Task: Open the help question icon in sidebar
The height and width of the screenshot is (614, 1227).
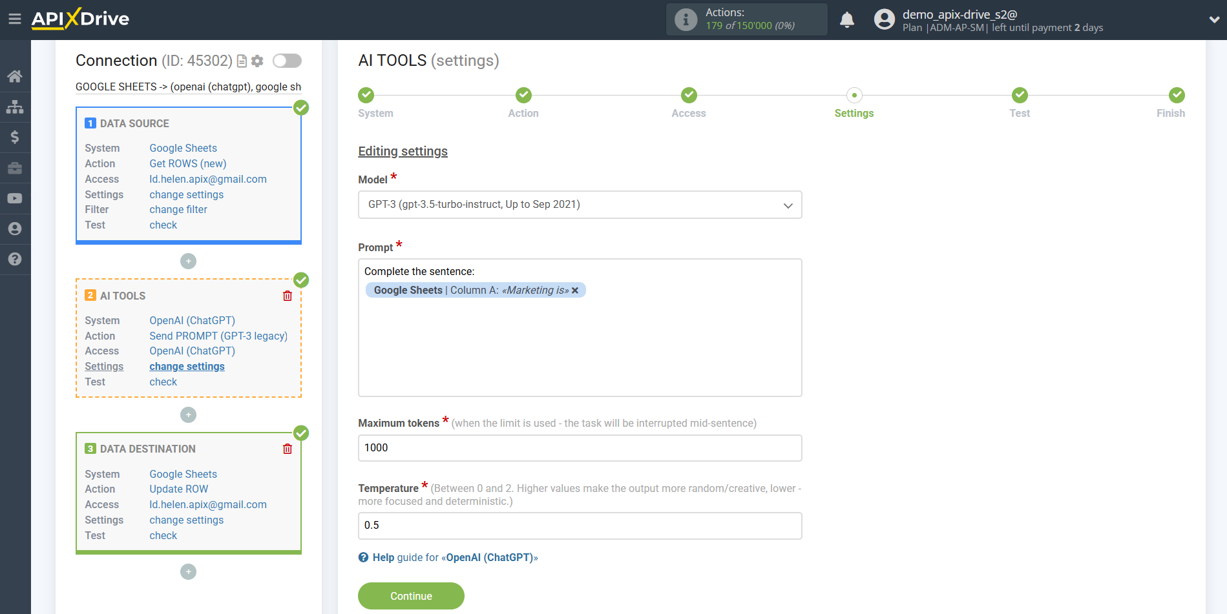Action: click(15, 259)
